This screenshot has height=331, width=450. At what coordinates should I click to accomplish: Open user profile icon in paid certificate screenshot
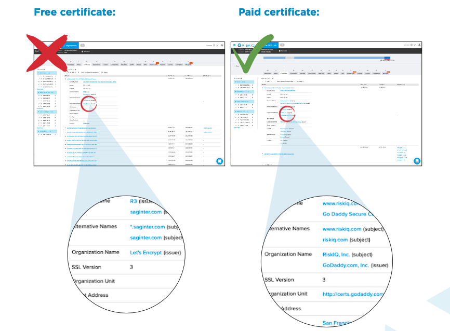419,45
